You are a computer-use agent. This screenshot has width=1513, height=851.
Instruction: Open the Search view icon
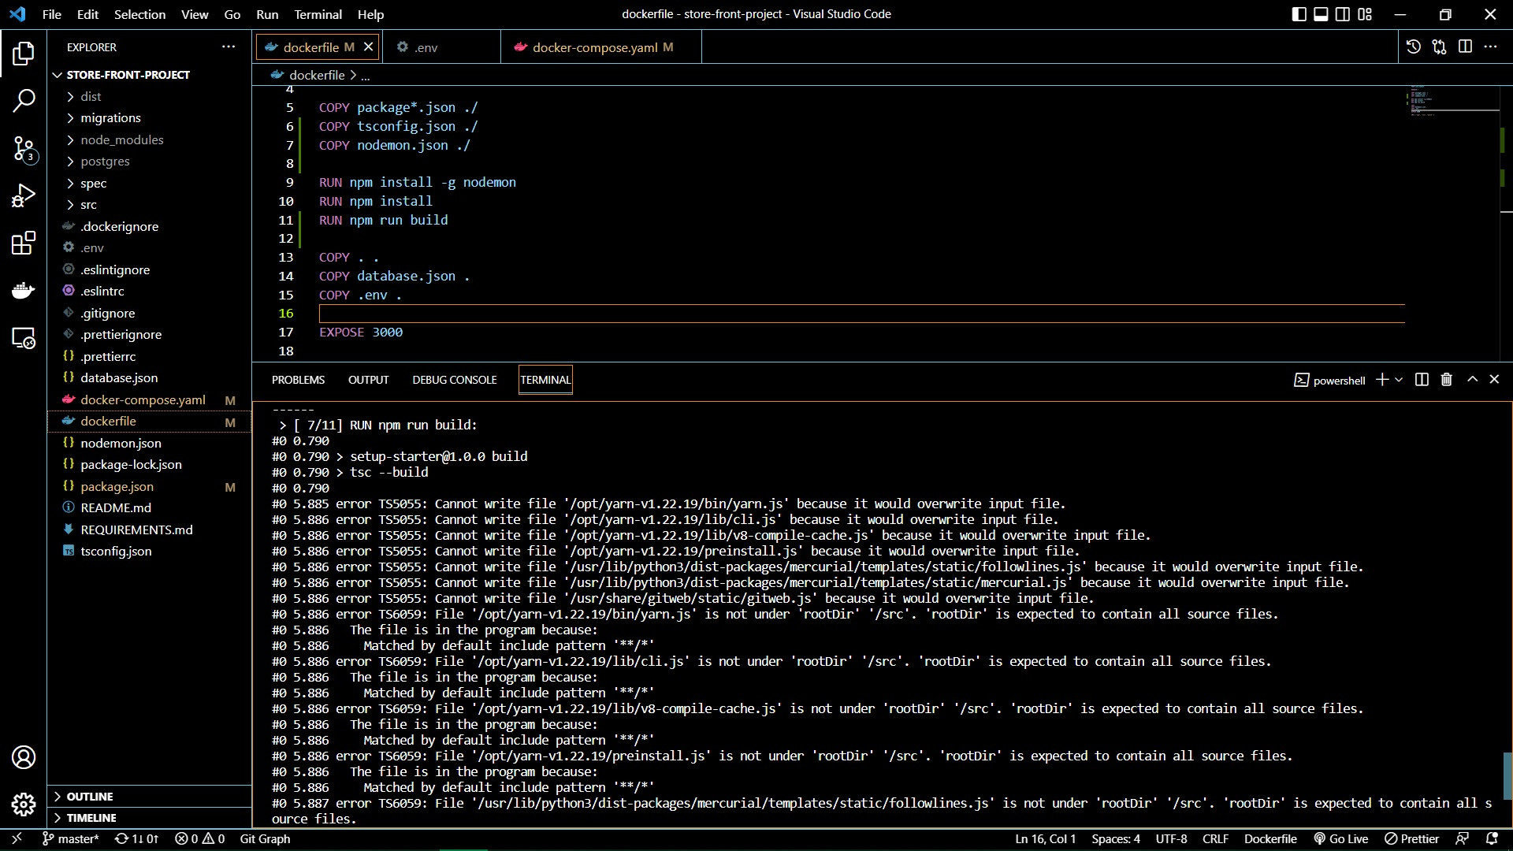point(24,101)
